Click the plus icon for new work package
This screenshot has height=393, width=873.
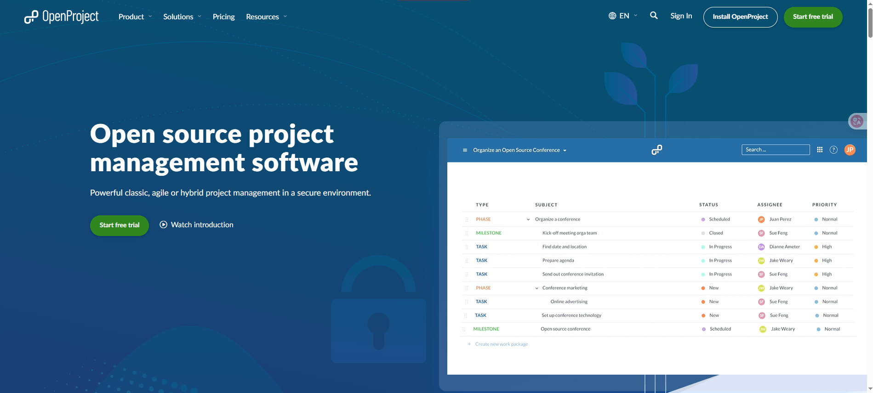[x=469, y=344]
